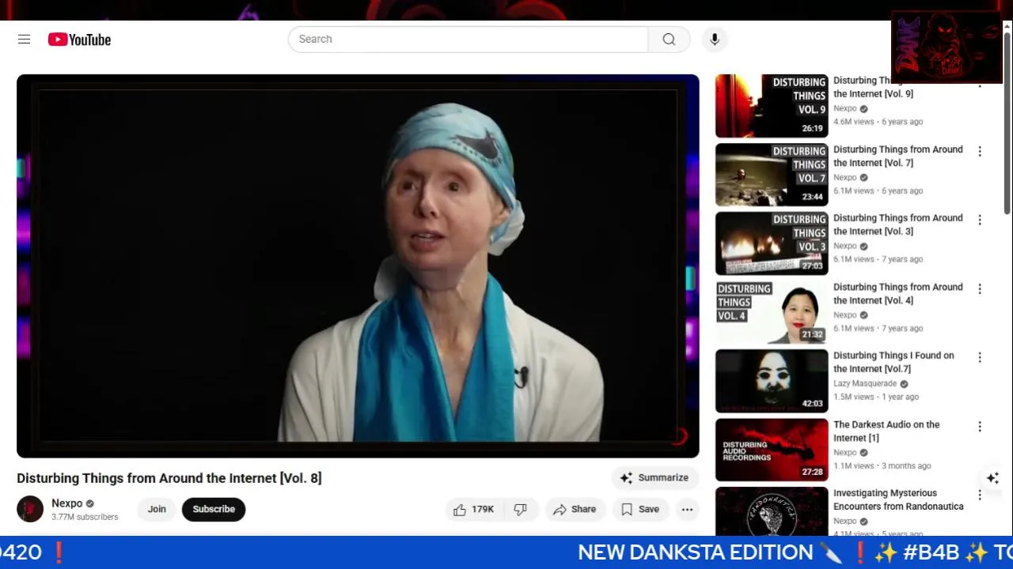Click the search magnifier button

pos(669,40)
